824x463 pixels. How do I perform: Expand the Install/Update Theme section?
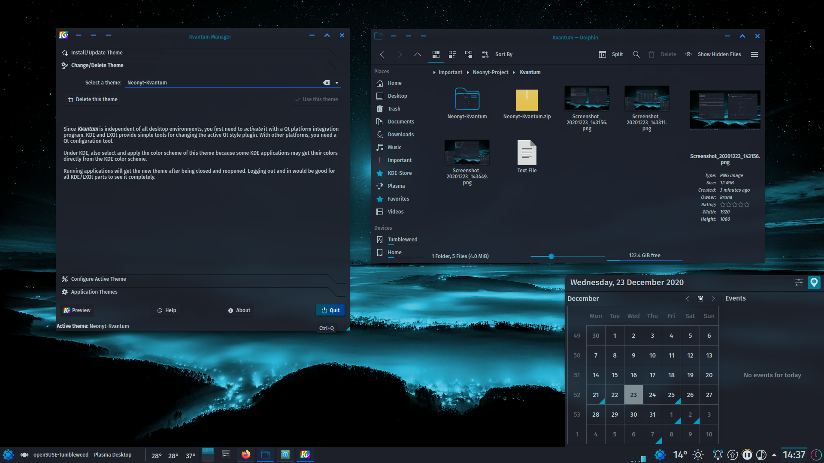point(202,53)
